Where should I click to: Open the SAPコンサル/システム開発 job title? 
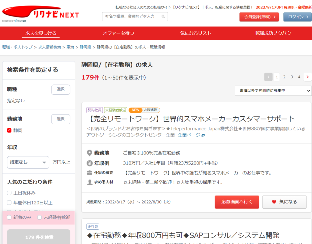[183, 235]
